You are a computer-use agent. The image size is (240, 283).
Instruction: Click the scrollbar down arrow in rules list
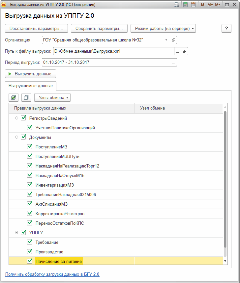tap(225, 261)
